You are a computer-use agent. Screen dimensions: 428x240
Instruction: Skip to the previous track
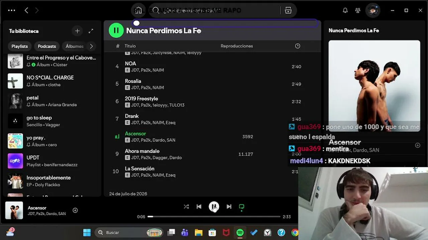tap(199, 207)
